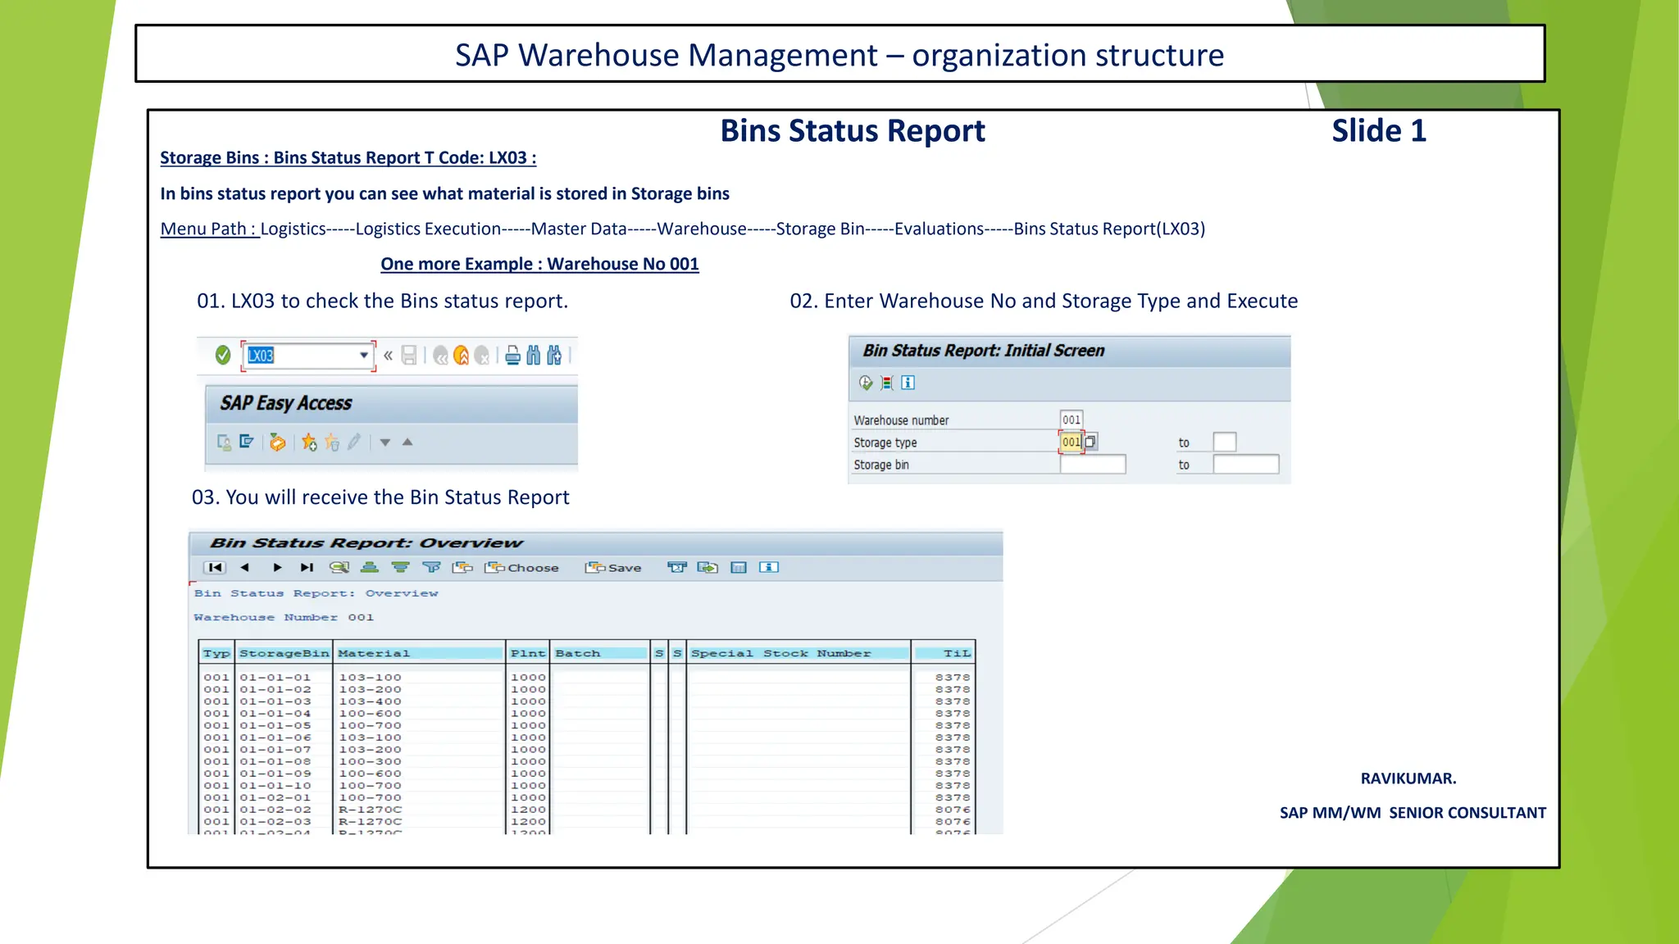Click the Batch column header

601,653
